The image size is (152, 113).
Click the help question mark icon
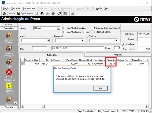(59, 13)
